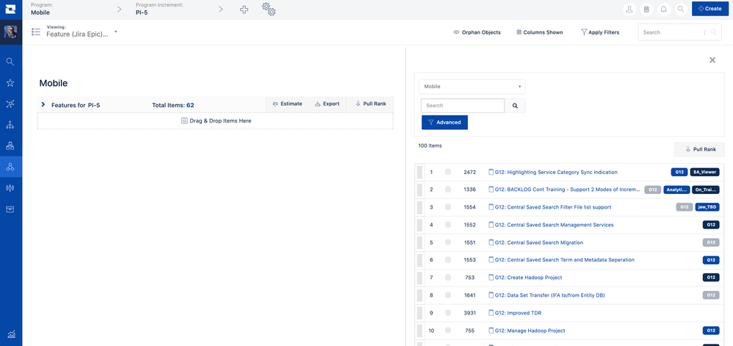
Task: Click the side panel search magnifier button
Action: pos(515,106)
